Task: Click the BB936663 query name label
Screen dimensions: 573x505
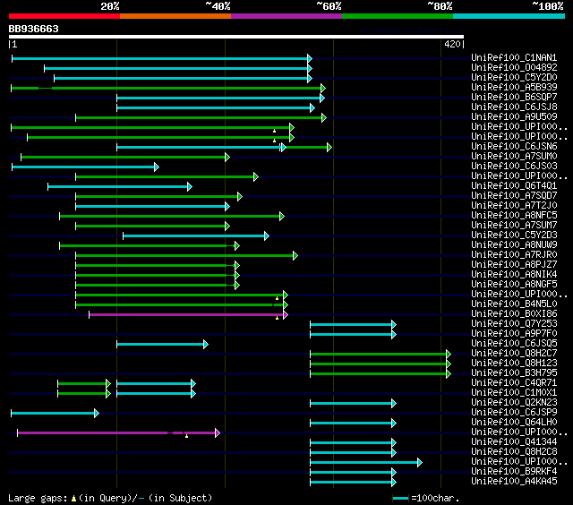Action: pos(34,29)
